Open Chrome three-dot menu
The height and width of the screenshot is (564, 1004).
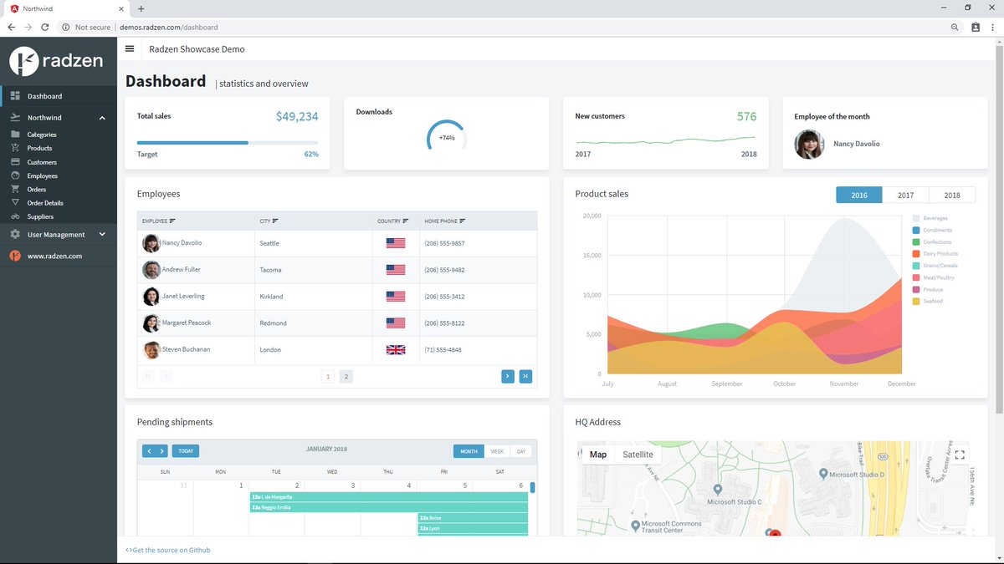click(993, 27)
